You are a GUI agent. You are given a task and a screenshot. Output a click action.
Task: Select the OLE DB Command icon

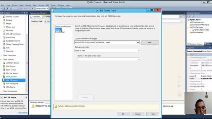pos(4,34)
